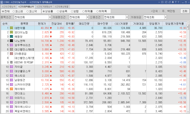Click the 증 badge next to 자이글
This screenshot has height=114, width=190.
click(x=12, y=67)
